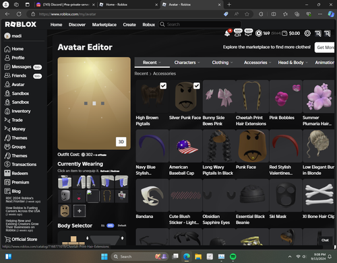Click the Roblox logo

[21, 24]
